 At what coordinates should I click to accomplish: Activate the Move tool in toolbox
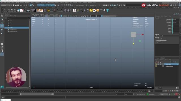[2, 26]
